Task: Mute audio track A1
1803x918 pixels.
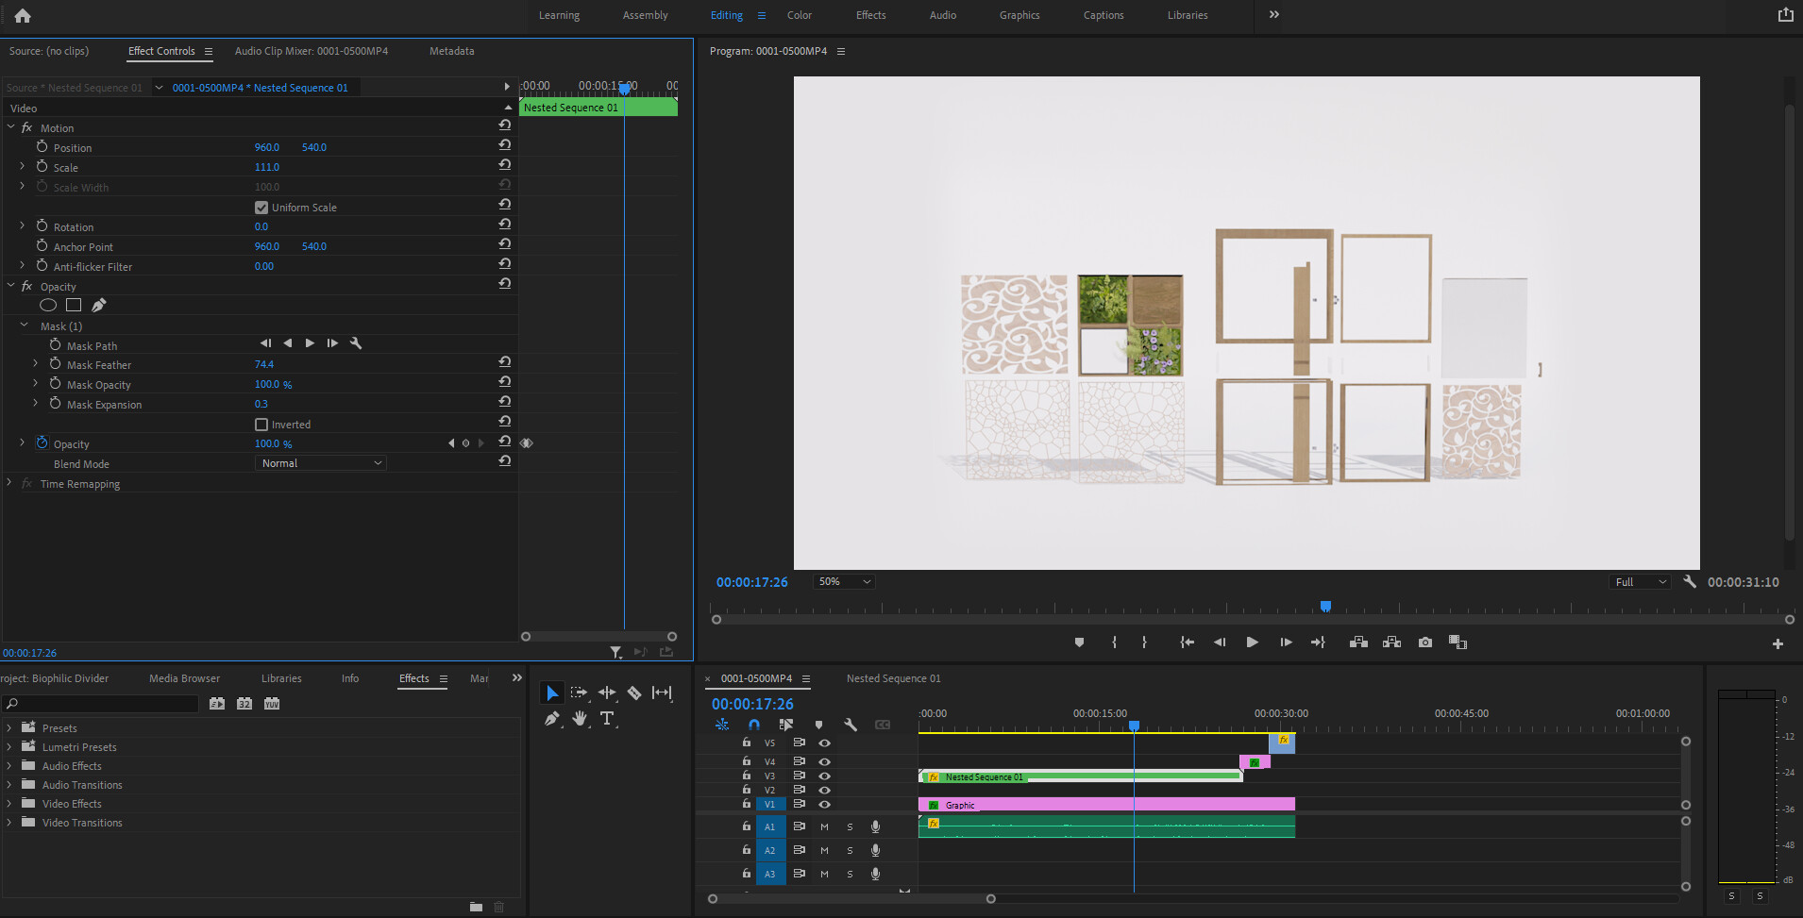Action: click(824, 826)
